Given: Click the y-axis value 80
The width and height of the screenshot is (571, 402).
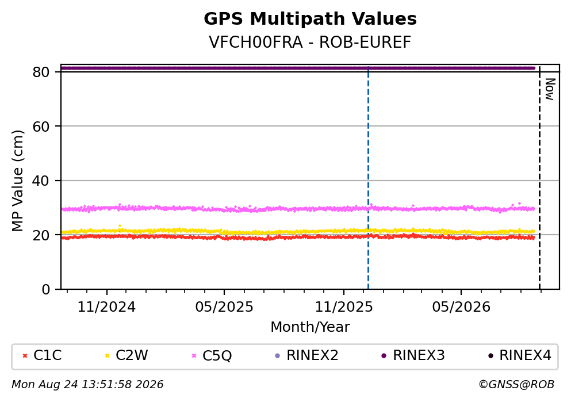Looking at the screenshot, I should click(41, 72).
